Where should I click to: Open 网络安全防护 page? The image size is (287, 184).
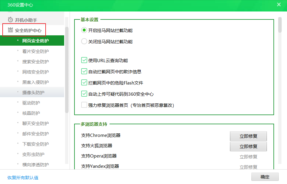[32, 72]
